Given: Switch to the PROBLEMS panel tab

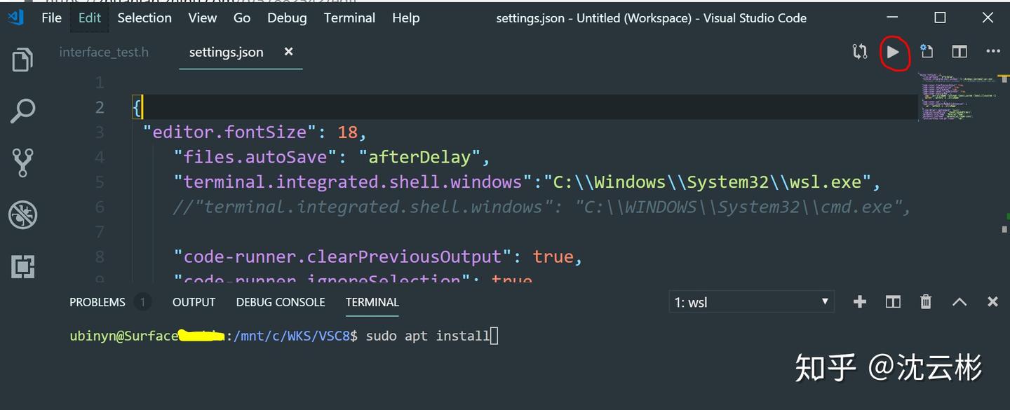Looking at the screenshot, I should 97,302.
